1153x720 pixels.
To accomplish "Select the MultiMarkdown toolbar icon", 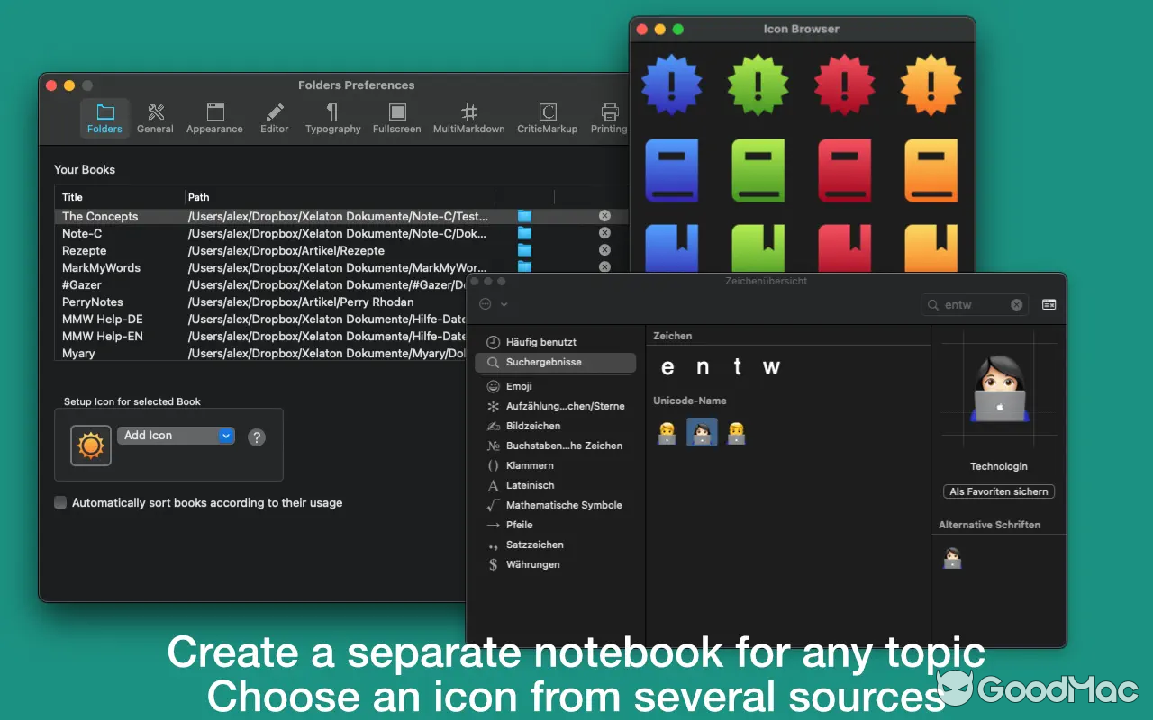I will tap(468, 118).
